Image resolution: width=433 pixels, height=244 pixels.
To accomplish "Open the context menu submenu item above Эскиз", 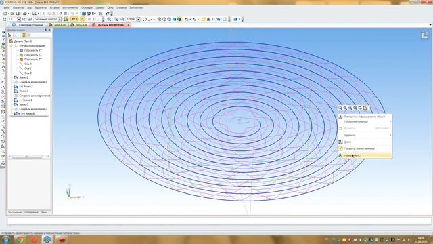I will tap(365, 135).
